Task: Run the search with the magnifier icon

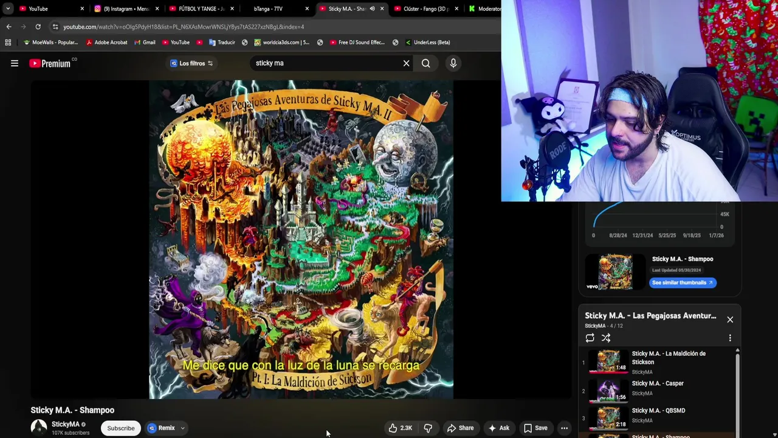Action: (426, 63)
